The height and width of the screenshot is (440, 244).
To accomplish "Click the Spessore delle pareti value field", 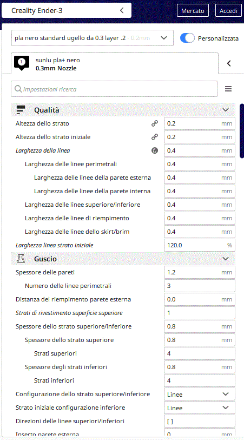I will [x=200, y=272].
